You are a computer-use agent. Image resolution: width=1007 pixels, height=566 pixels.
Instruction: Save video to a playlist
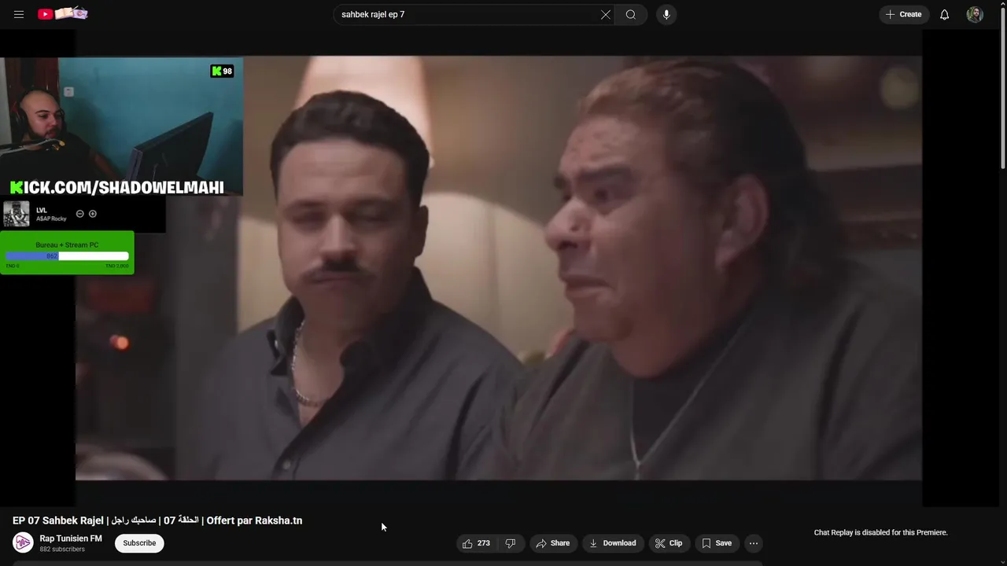pyautogui.click(x=717, y=543)
